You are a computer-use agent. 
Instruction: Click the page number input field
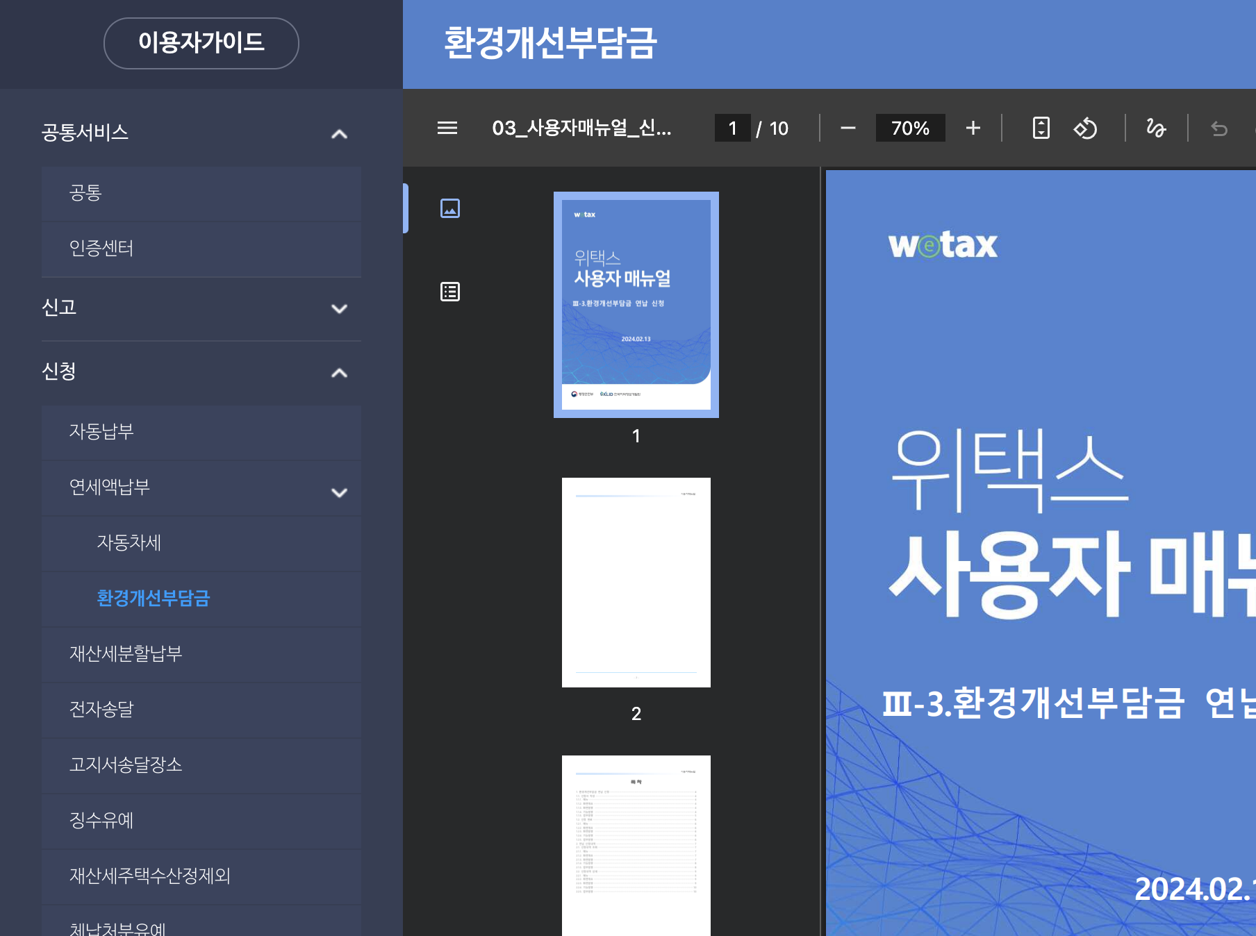tap(733, 128)
